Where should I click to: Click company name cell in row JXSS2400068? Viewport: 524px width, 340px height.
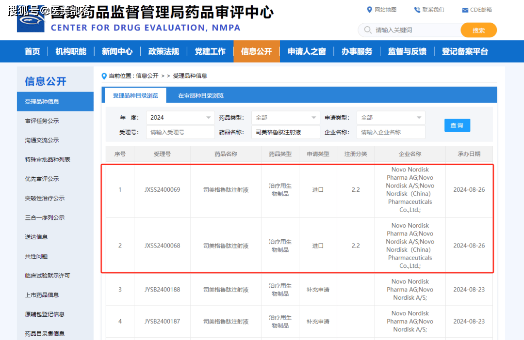point(410,246)
